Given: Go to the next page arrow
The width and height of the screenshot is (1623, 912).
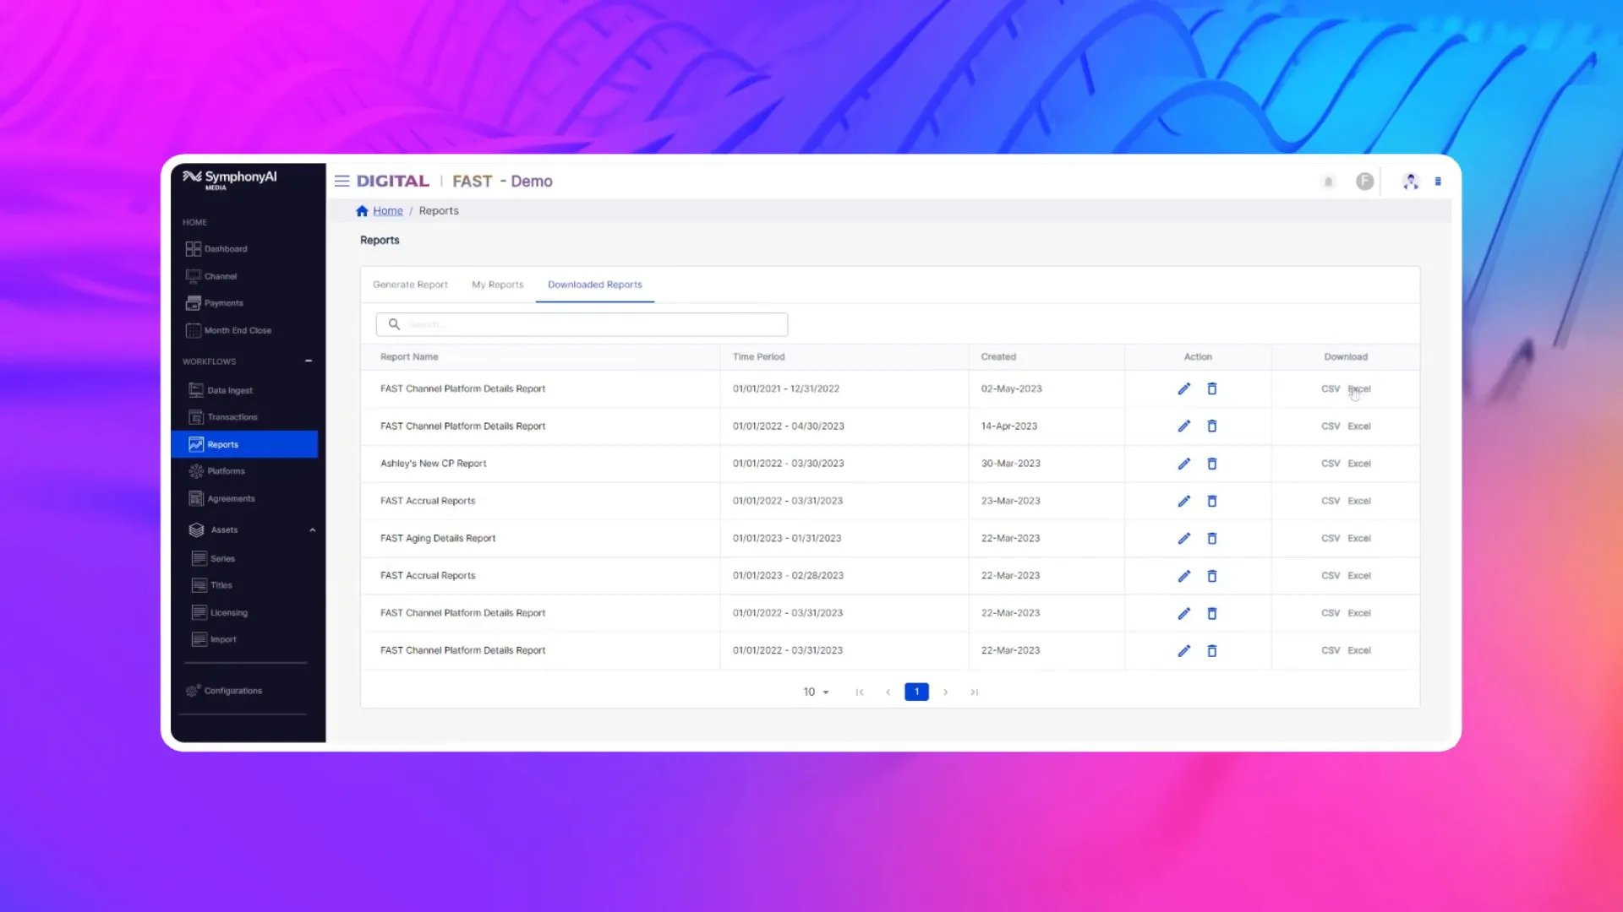Looking at the screenshot, I should click(945, 692).
